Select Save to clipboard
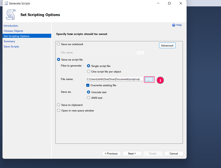 pyautogui.click(x=58, y=105)
